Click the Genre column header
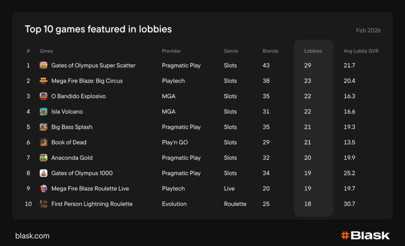 coord(231,51)
